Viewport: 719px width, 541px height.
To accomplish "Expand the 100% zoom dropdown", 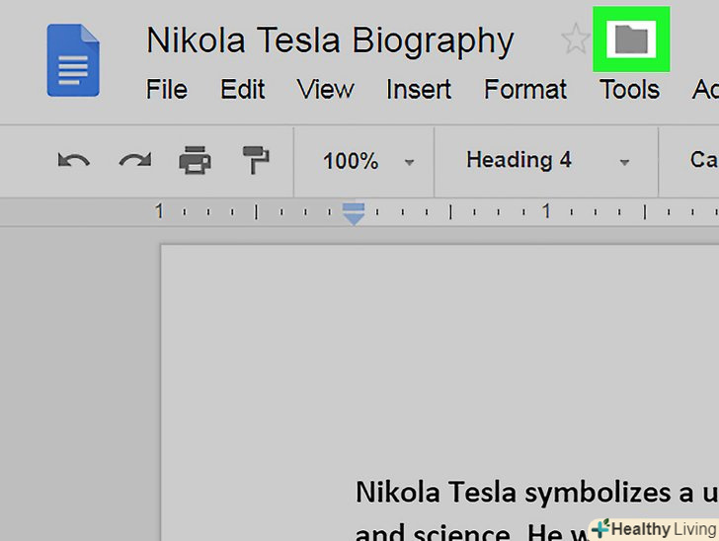I will [x=367, y=161].
